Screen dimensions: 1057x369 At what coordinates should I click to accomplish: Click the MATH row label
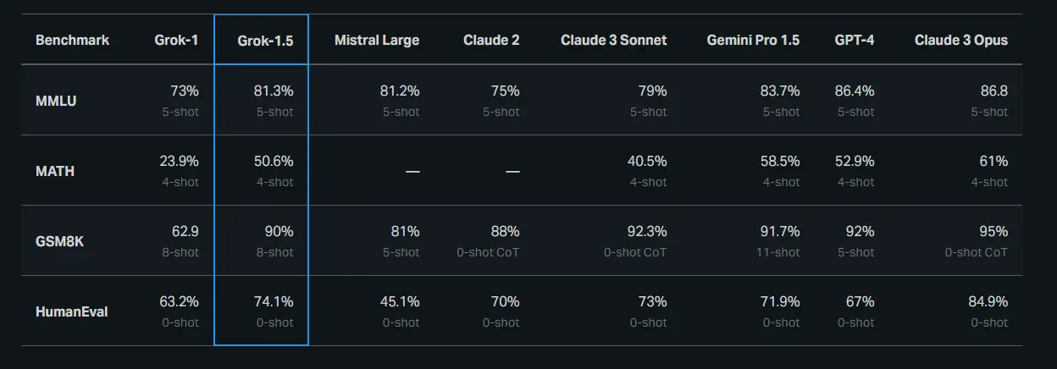pyautogui.click(x=55, y=171)
